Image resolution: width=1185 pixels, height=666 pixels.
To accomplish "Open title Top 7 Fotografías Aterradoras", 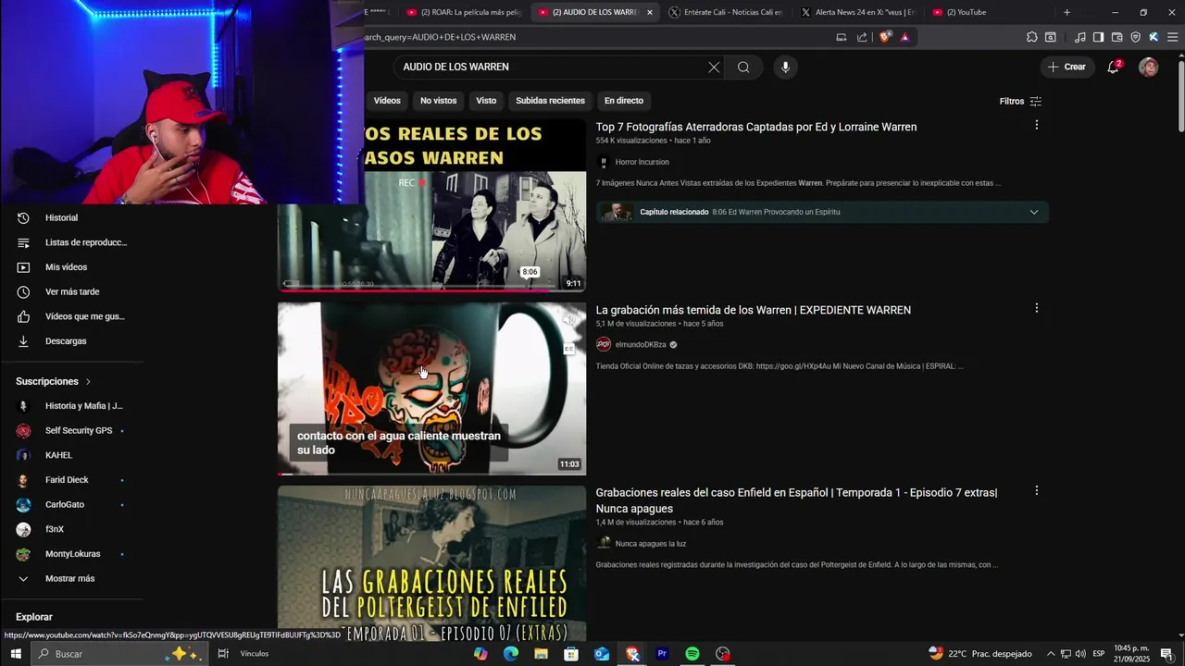I will pos(755,127).
